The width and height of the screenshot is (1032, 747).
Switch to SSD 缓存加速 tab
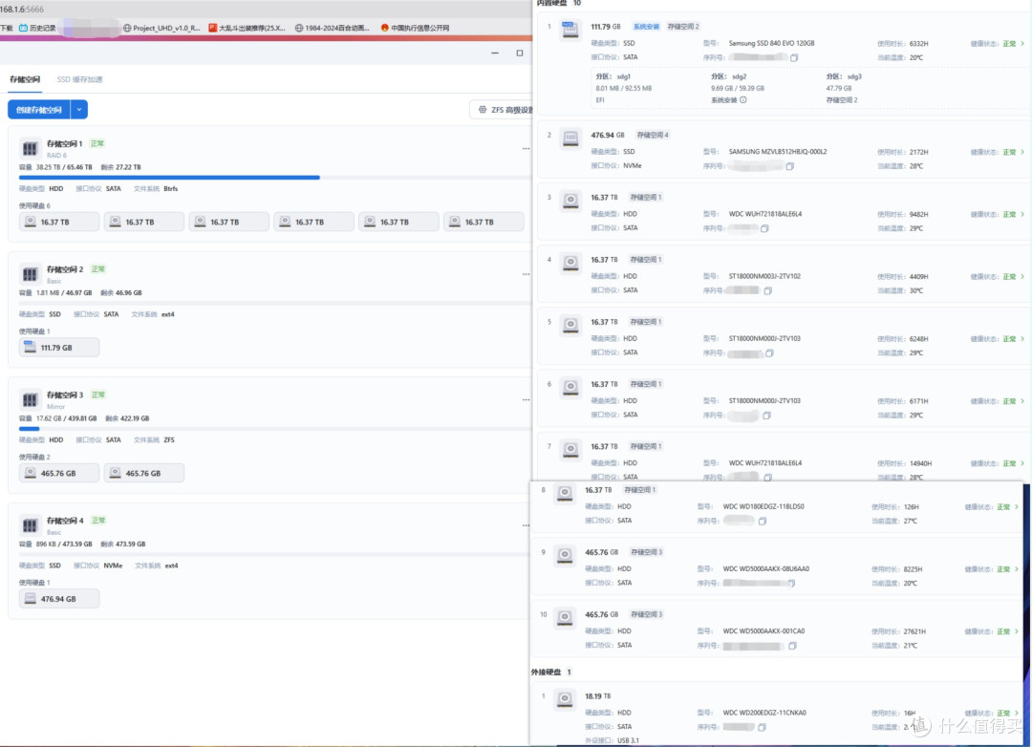coord(79,79)
